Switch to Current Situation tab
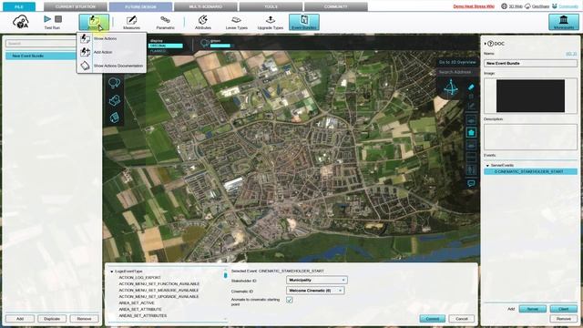This screenshot has height=328, width=583. point(76,6)
